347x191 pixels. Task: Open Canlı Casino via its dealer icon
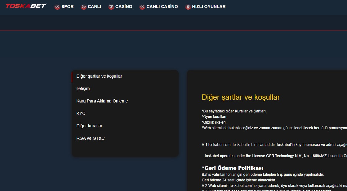142,7
